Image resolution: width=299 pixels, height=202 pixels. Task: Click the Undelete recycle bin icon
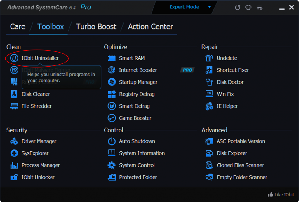209,58
